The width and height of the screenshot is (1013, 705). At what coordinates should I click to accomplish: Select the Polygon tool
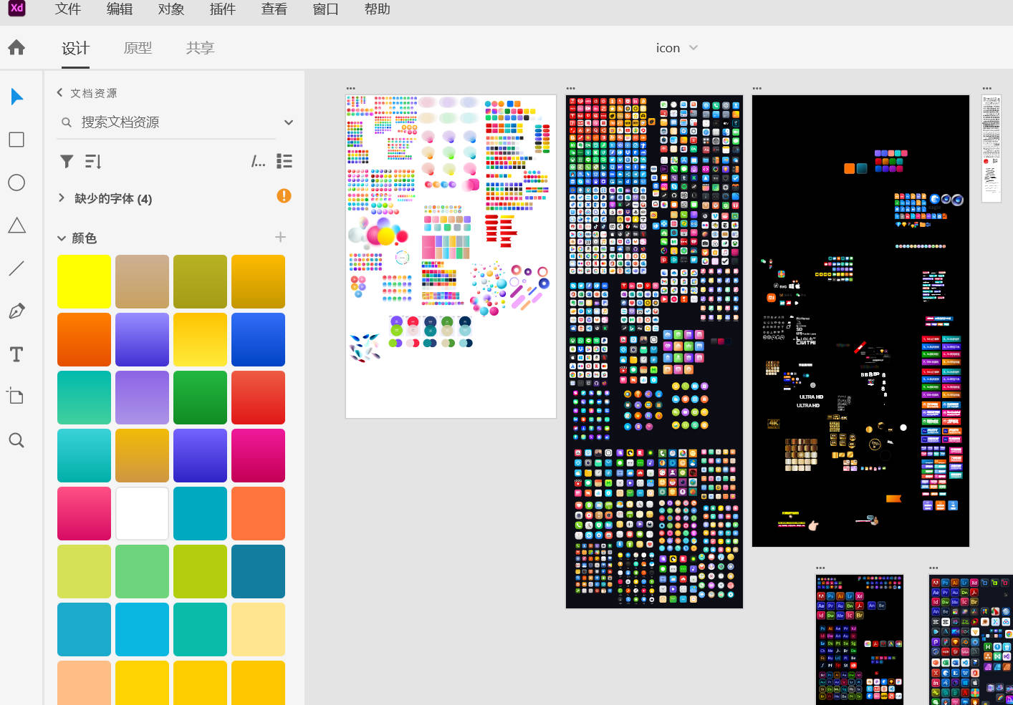pyautogui.click(x=16, y=225)
